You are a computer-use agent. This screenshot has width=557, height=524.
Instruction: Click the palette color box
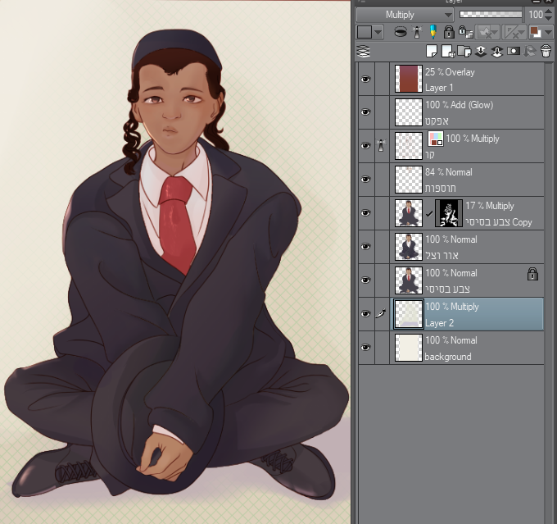point(365,32)
